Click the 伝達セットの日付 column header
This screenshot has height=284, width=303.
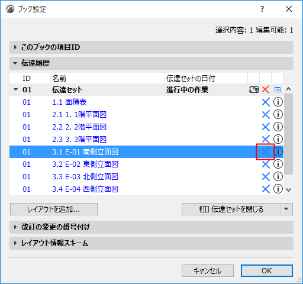[x=206, y=79]
